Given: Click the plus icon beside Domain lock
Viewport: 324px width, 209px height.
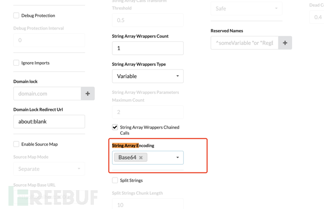Looking at the screenshot, I should [88, 93].
